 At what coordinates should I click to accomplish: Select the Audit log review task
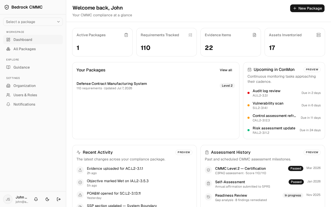click(284, 93)
